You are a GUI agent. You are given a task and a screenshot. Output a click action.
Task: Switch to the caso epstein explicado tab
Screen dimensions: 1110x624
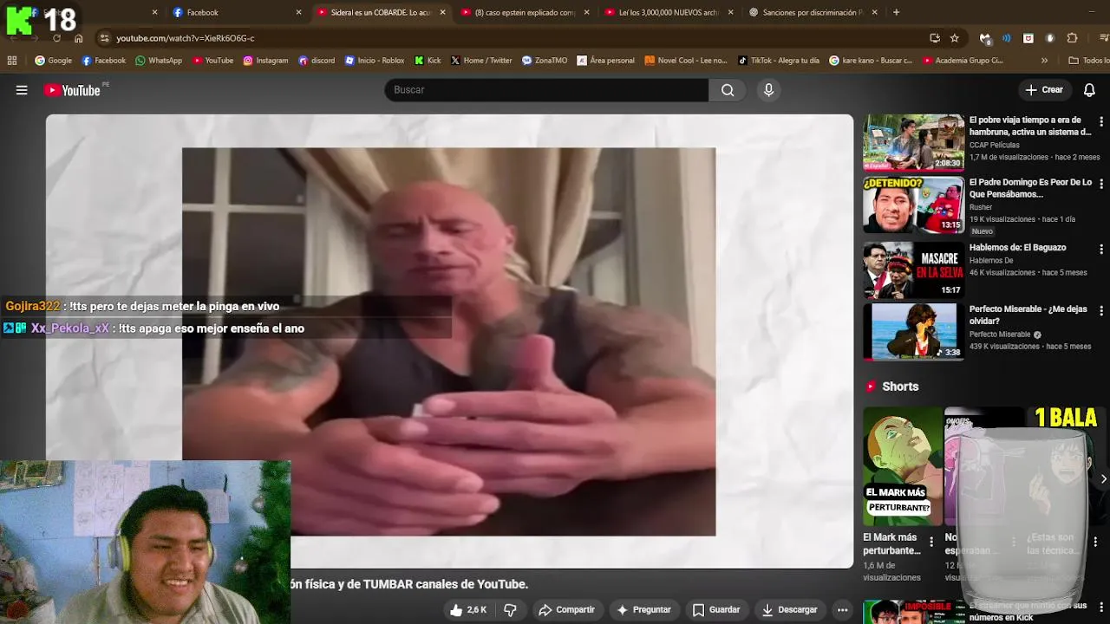525,12
